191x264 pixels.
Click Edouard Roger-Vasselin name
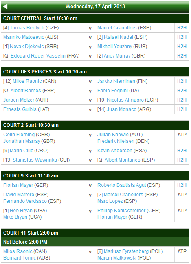click(x=38, y=56)
